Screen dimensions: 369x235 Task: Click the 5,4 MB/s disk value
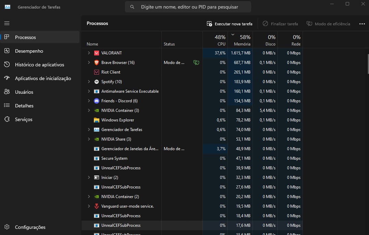pos(267,110)
